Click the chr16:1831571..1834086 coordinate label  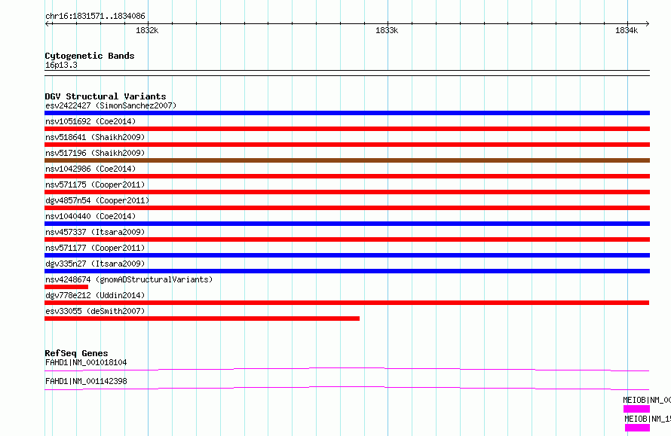pyautogui.click(x=95, y=17)
